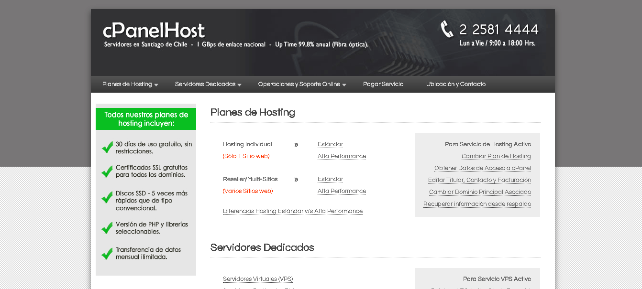The height and width of the screenshot is (289, 642).
Task: Expand arrow next to Operaciones y Soporte Online
Action: [344, 85]
